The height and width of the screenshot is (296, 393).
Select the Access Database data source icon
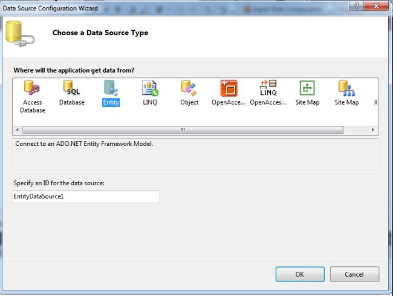tap(32, 88)
